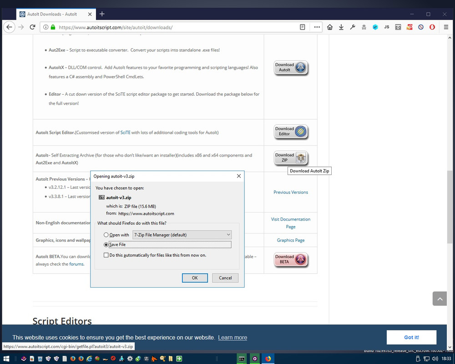This screenshot has width=455, height=364.
Task: Click the network tray icon
Action: 426,359
